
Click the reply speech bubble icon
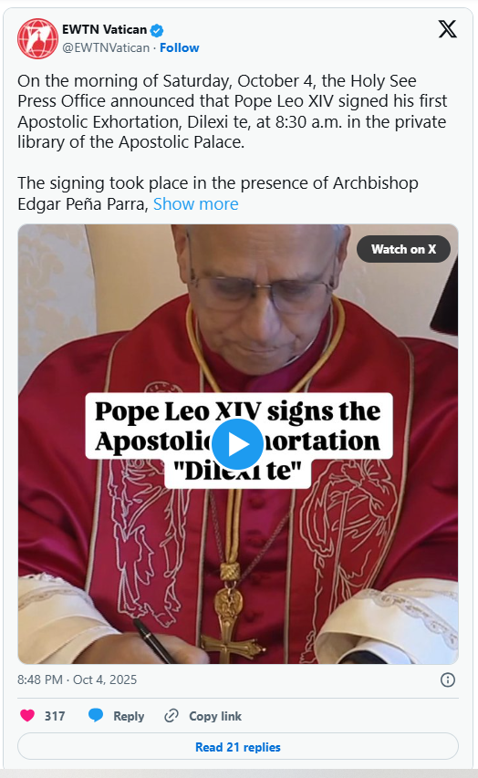96,715
